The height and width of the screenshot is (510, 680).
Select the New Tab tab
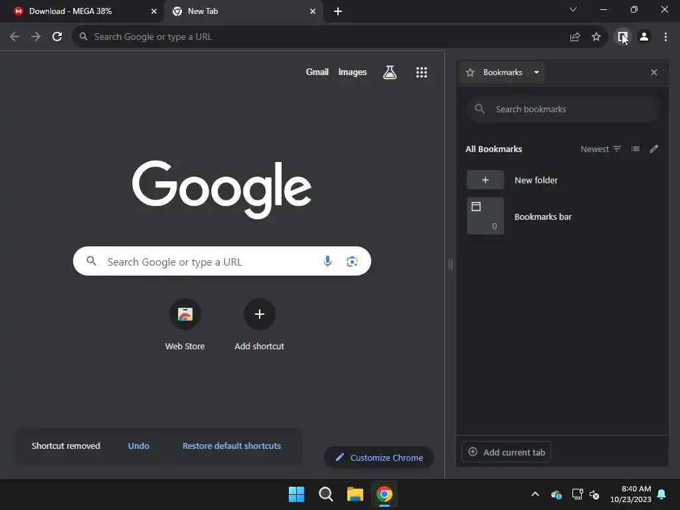243,11
